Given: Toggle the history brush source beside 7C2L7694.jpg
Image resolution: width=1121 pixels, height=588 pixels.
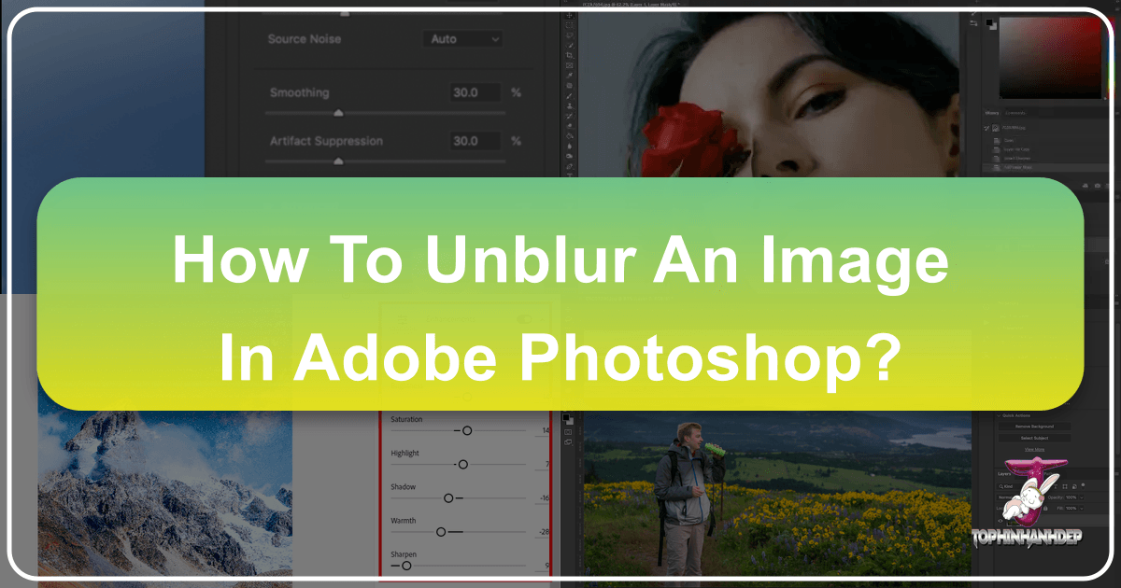Looking at the screenshot, I should click(x=986, y=128).
